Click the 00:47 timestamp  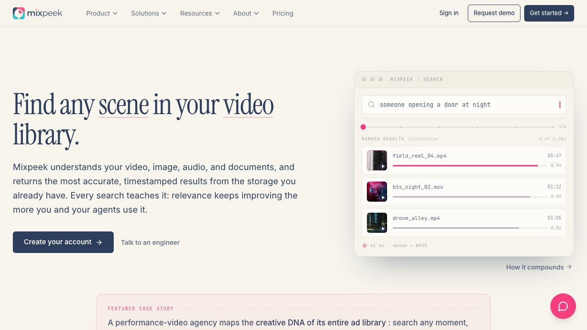point(554,156)
